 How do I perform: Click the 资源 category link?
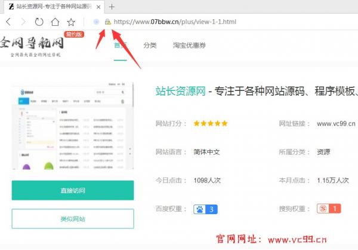pyautogui.click(x=323, y=152)
